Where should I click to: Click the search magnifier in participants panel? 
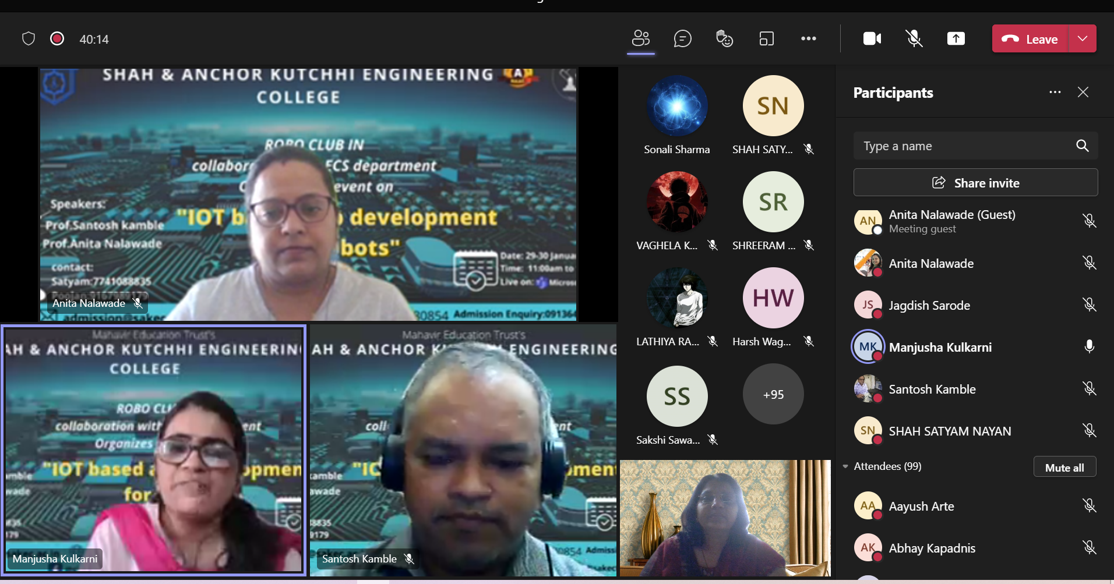[1082, 146]
